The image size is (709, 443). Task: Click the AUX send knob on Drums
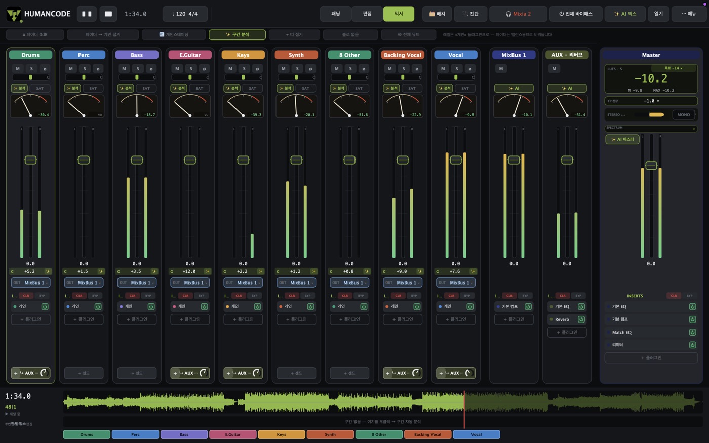(44, 373)
